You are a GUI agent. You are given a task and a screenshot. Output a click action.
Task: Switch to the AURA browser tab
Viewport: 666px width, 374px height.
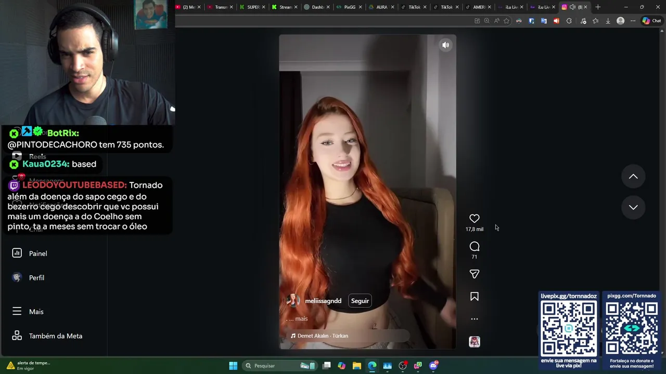point(381,7)
